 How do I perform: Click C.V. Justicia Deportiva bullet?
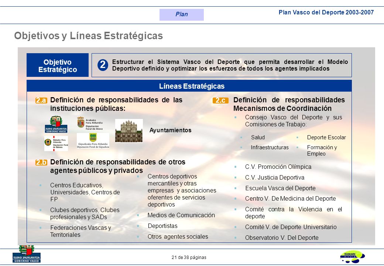(275, 178)
